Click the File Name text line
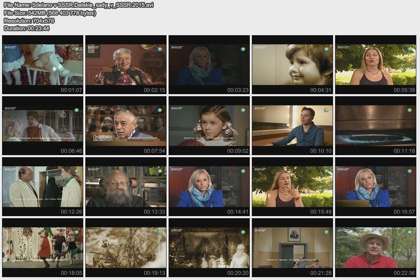The image size is (420, 280). (79, 5)
